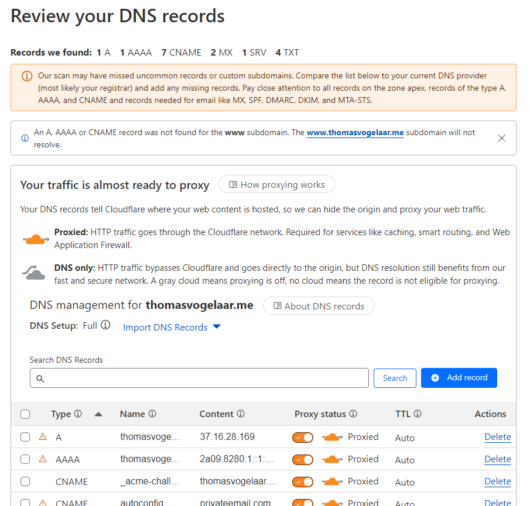Delete the A record using its Delete link

pos(497,437)
